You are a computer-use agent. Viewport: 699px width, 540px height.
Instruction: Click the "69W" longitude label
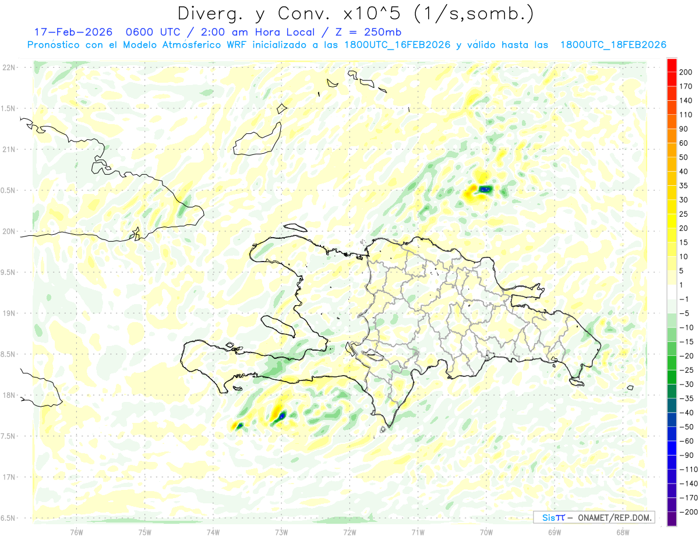pos(554,532)
